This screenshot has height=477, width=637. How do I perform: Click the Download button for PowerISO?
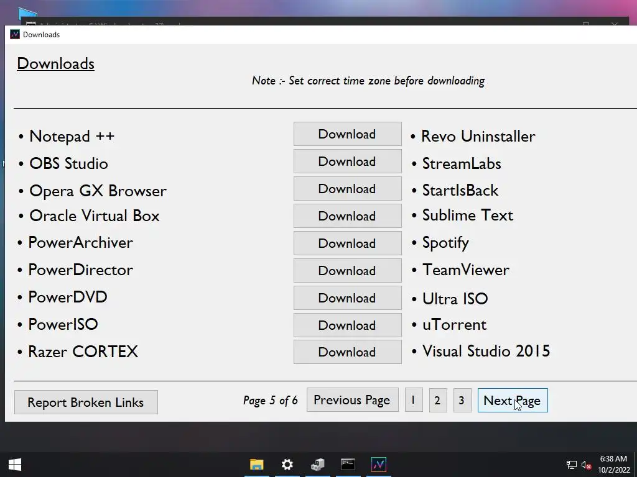click(347, 325)
